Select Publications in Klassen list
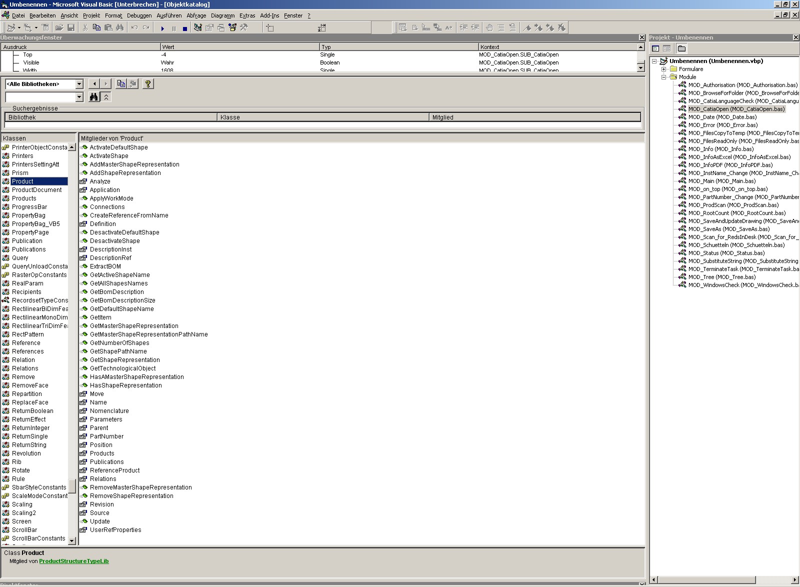This screenshot has width=800, height=587. point(28,249)
